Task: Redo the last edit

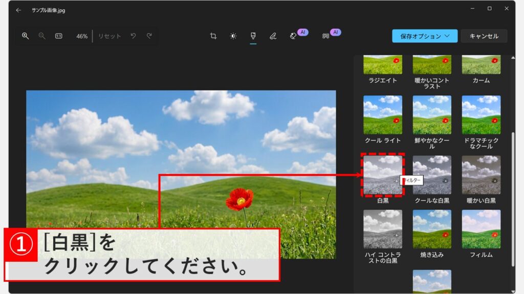Action: [x=148, y=36]
